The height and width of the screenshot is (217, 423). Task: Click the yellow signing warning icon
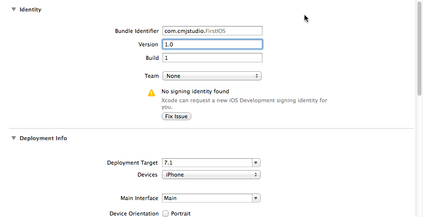pyautogui.click(x=151, y=93)
